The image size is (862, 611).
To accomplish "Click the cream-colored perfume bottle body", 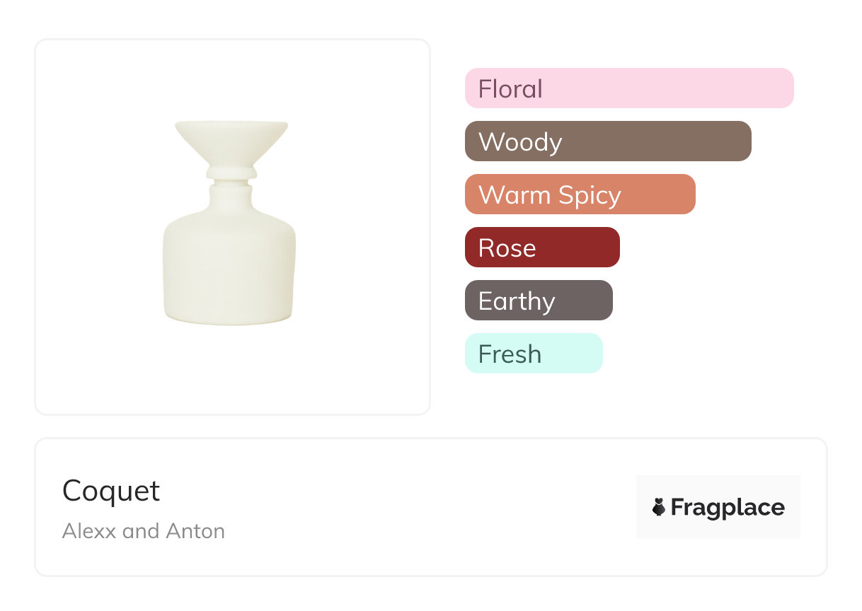I will tap(229, 269).
